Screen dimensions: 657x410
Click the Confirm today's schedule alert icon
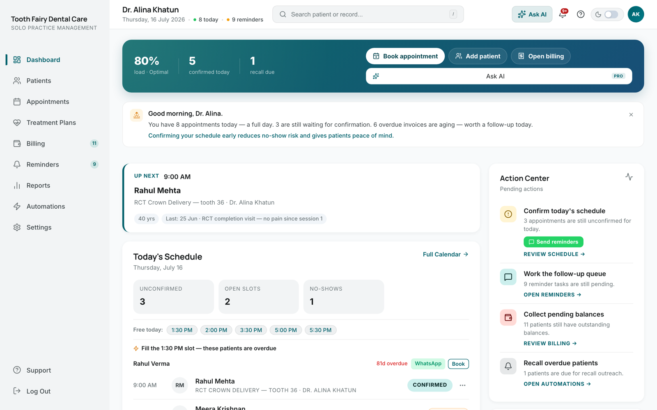[x=508, y=214]
